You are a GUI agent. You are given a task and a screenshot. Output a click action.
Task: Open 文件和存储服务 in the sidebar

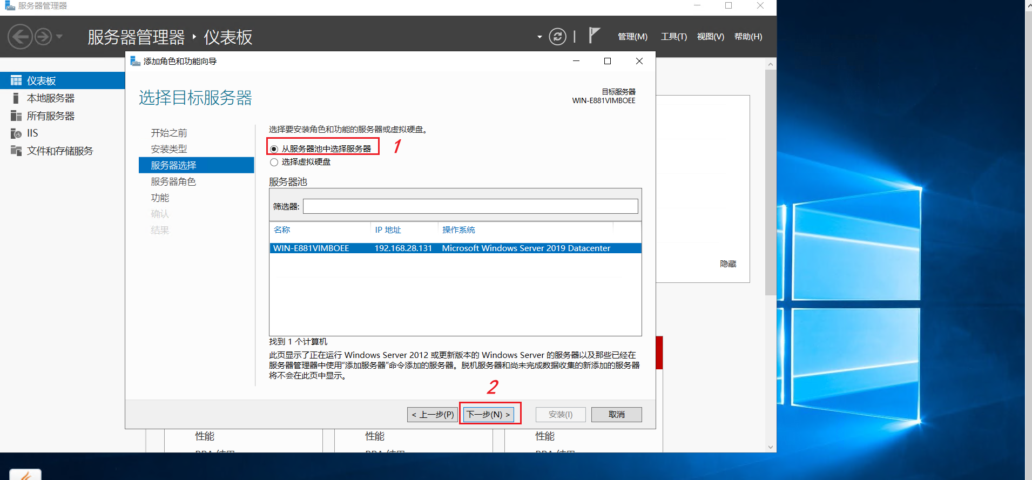point(60,151)
